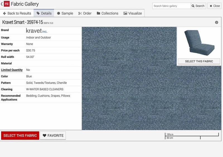223x157 pixels.
Task: Click the Solid, Tweeds/Textures, Chenille pattern value
Action: click(x=46, y=83)
